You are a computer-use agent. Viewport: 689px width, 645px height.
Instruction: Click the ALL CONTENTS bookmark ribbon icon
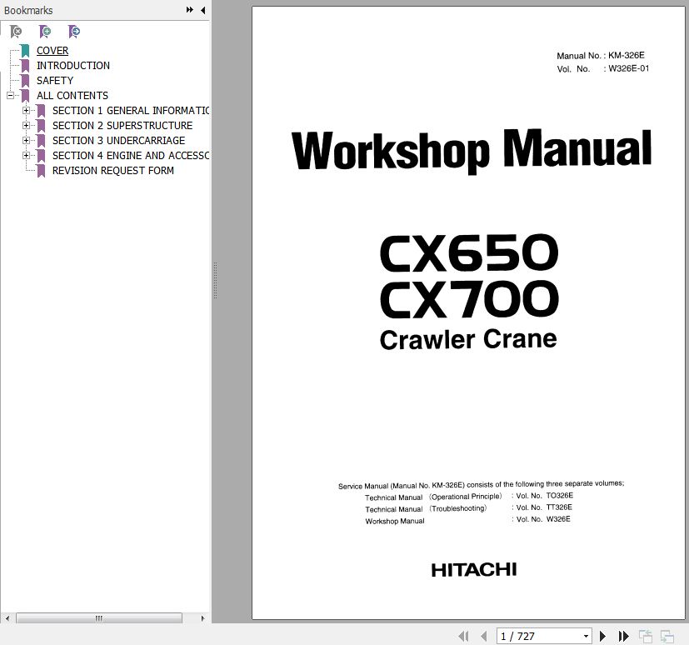click(x=25, y=96)
